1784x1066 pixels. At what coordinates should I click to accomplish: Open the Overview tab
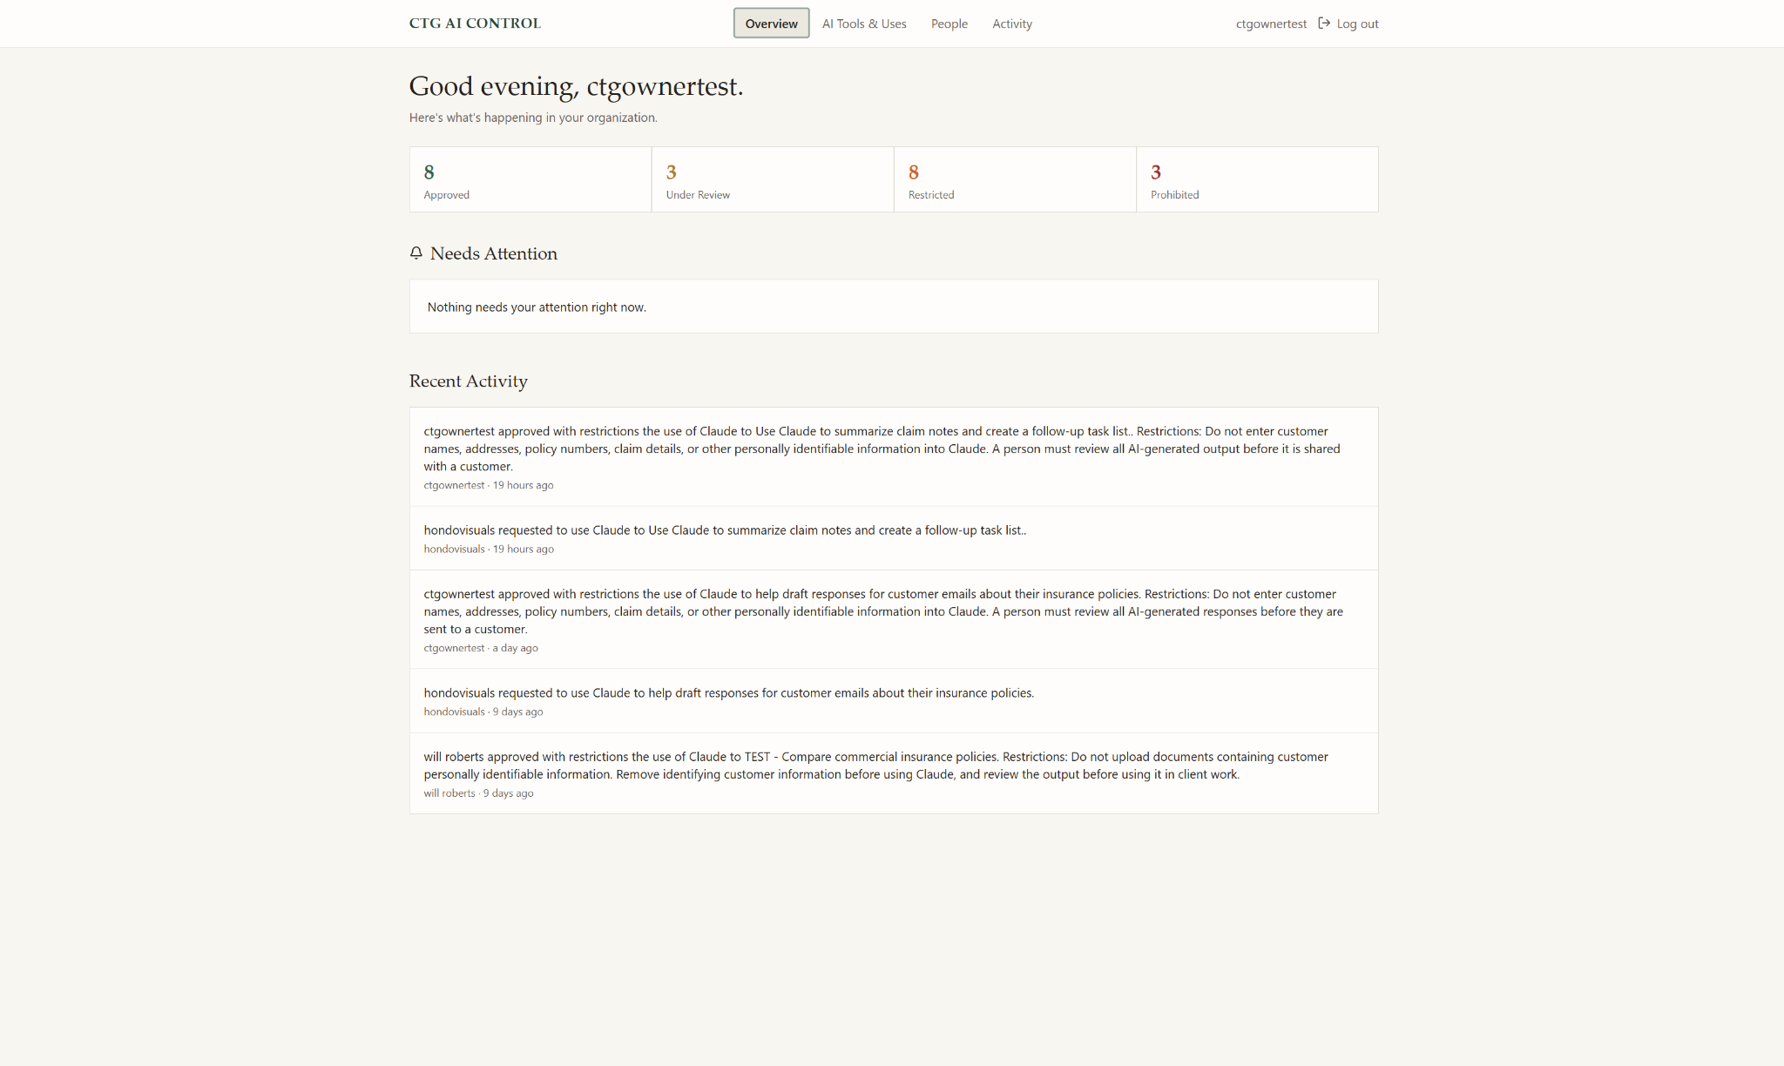coord(771,24)
